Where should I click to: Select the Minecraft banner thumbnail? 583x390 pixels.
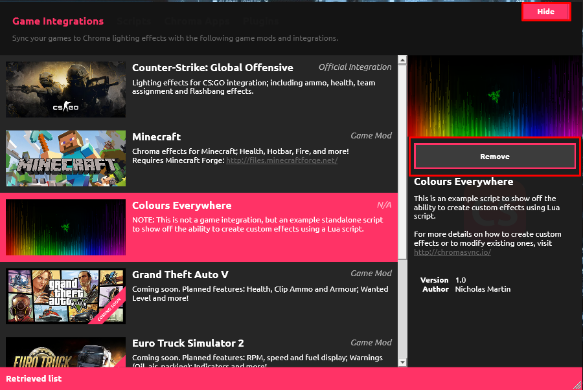pyautogui.click(x=65, y=158)
